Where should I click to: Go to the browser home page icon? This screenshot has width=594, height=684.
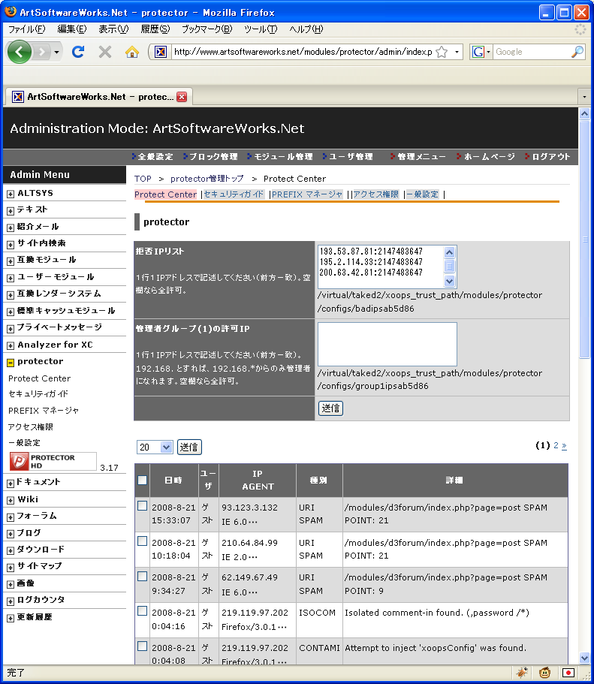coord(132,52)
